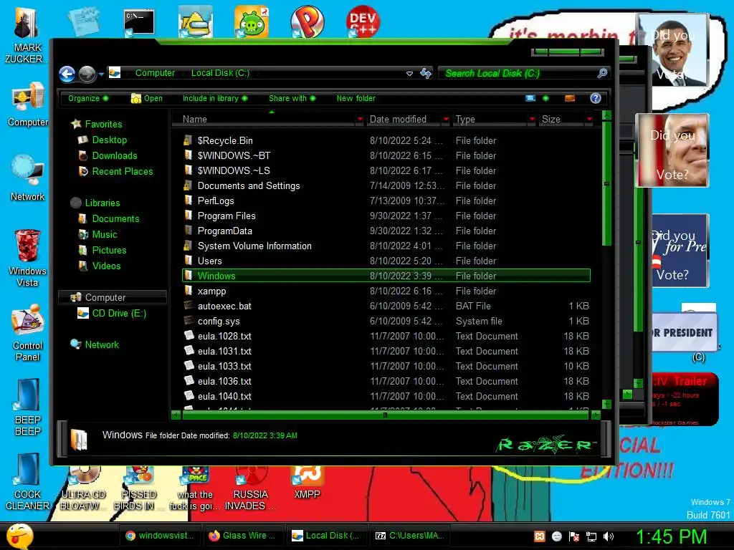Click the horizontal scrollbar in file list
This screenshot has height=550, width=734.
[x=385, y=415]
